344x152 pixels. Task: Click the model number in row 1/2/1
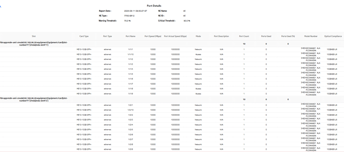[x=311, y=105]
